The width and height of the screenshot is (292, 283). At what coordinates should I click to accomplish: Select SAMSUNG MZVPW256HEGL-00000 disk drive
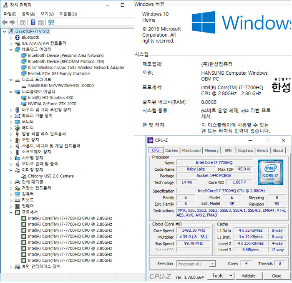[61, 86]
